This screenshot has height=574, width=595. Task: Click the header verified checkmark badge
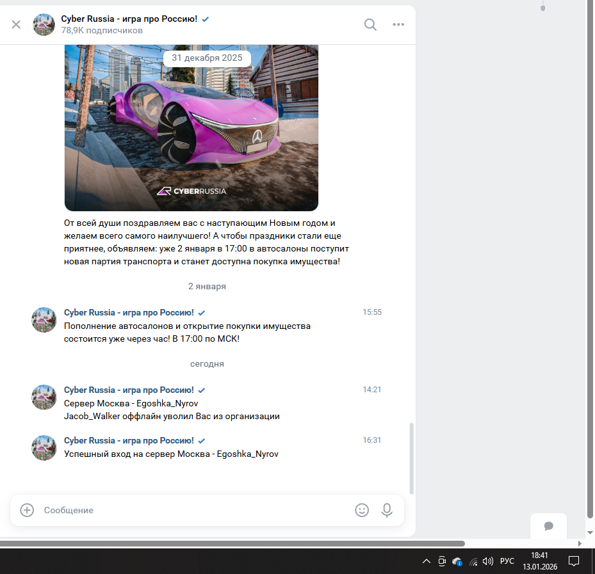pyautogui.click(x=206, y=19)
